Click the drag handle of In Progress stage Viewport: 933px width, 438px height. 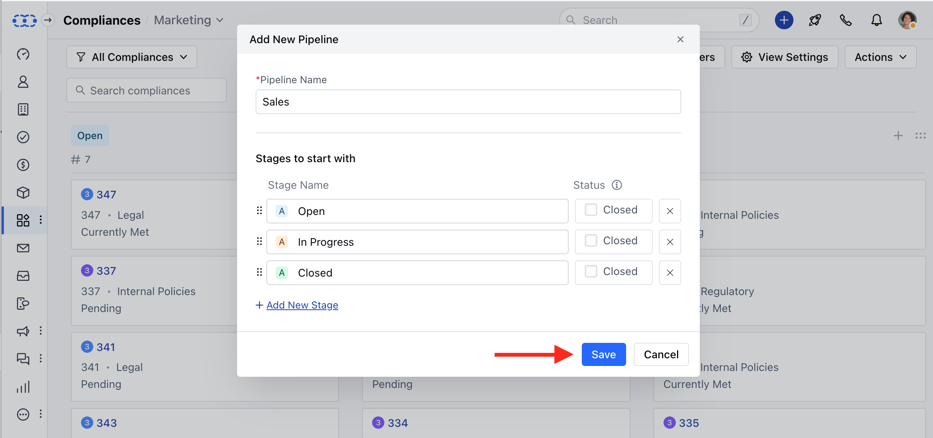click(x=259, y=242)
